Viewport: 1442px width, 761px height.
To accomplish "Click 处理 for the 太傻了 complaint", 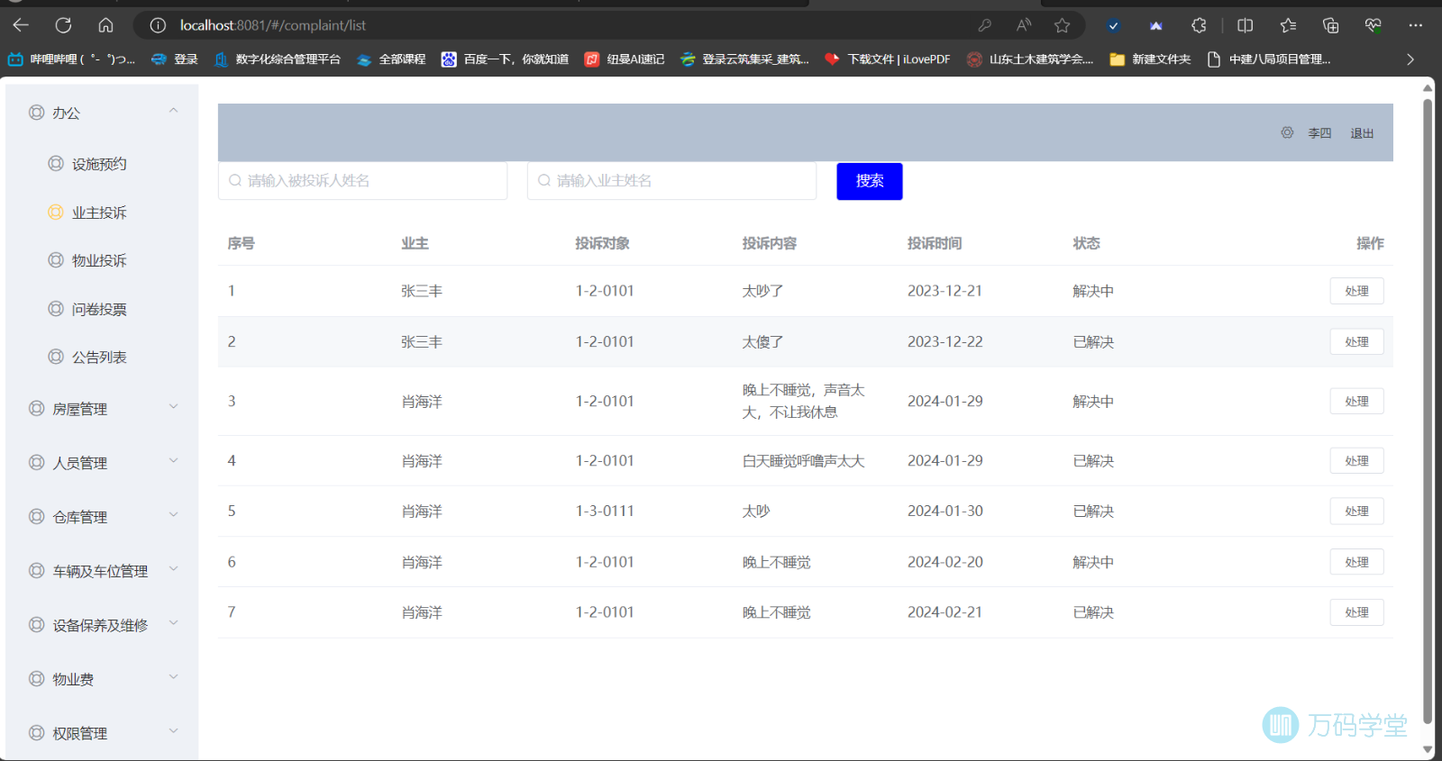I will 1356,342.
